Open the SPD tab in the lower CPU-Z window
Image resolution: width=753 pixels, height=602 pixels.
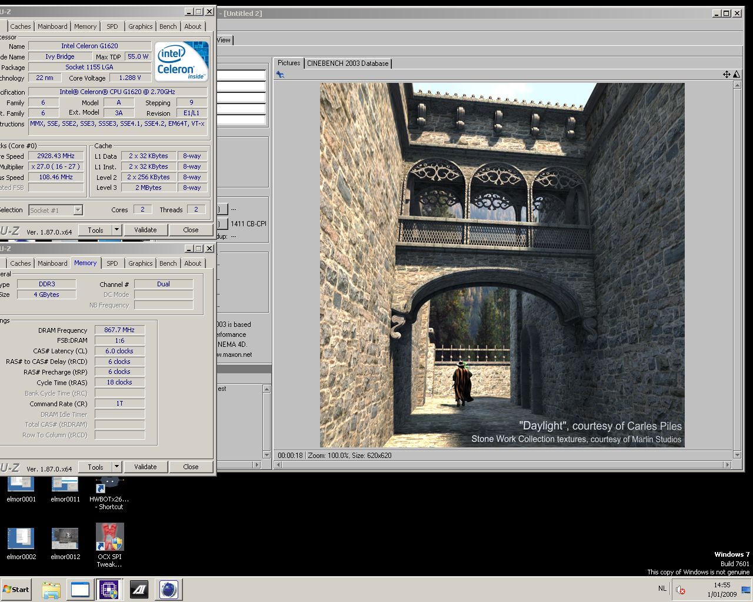[x=112, y=263]
